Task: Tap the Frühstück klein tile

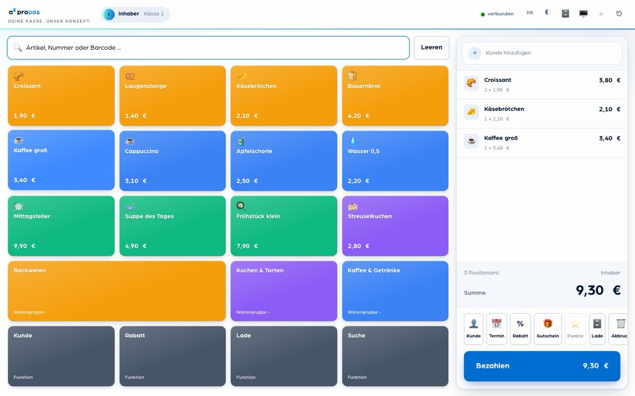Action: [x=284, y=226]
